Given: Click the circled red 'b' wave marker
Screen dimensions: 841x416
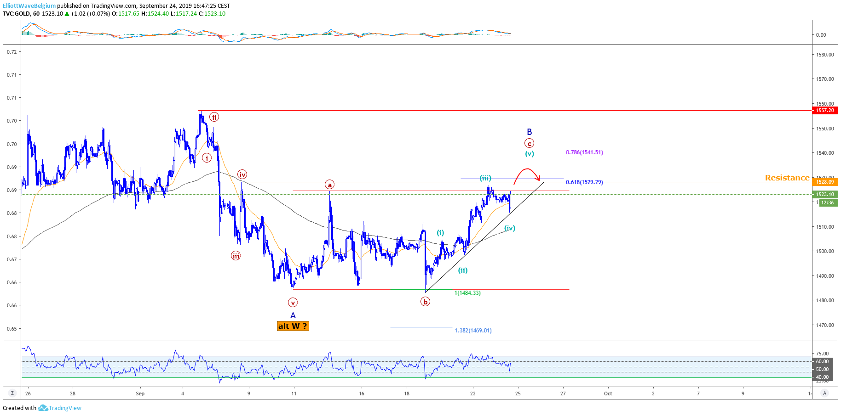Looking at the screenshot, I should click(x=425, y=302).
